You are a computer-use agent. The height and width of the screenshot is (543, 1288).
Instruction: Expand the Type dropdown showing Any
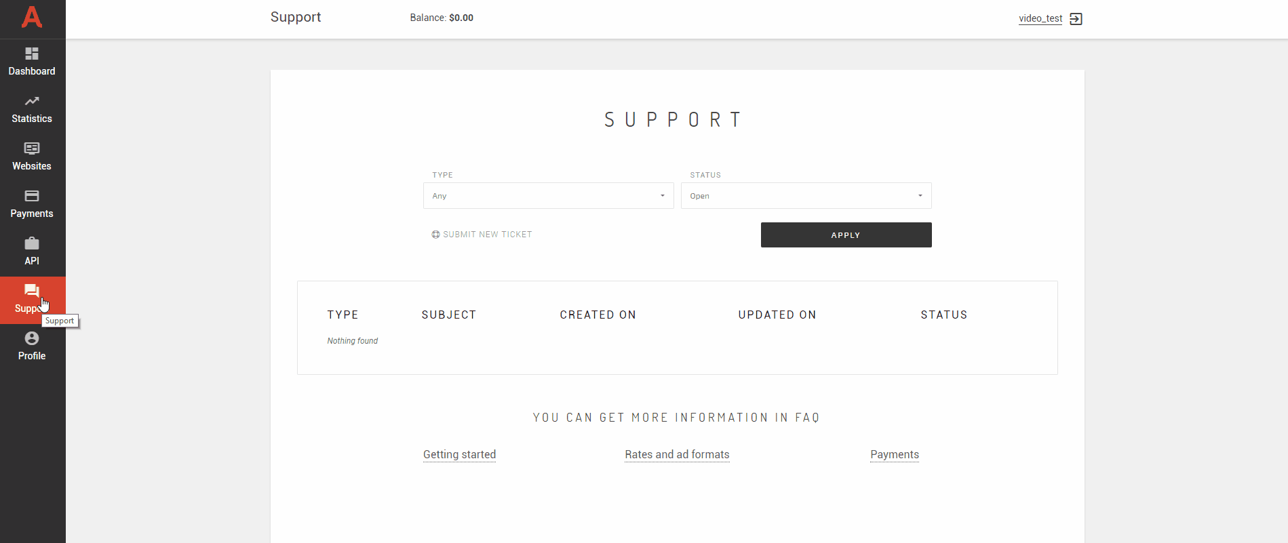tap(548, 196)
